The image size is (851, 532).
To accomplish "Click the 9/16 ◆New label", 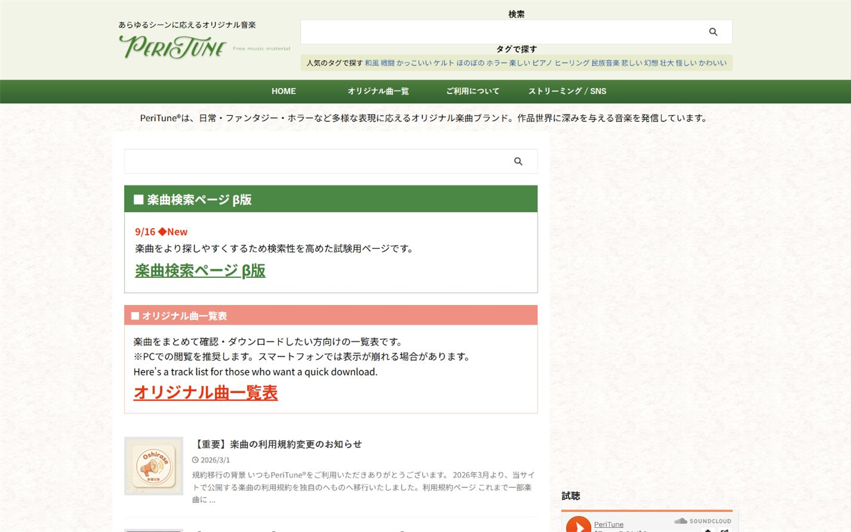I will pyautogui.click(x=161, y=232).
